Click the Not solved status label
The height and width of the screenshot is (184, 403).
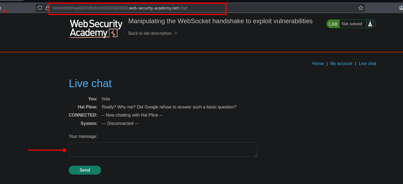pos(352,24)
